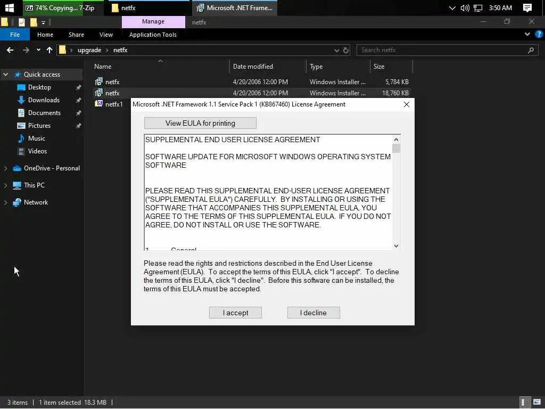Go forward with the Forward arrow

pyautogui.click(x=26, y=50)
